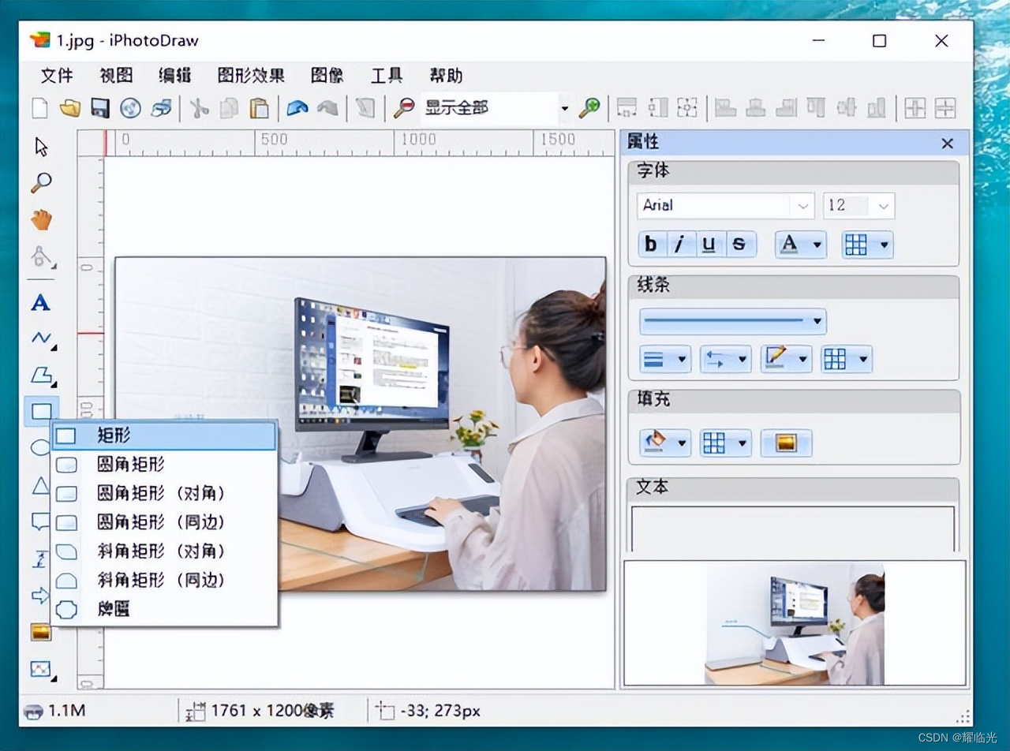Select the text tool letter A
Image resolution: width=1010 pixels, height=751 pixels.
tap(41, 303)
